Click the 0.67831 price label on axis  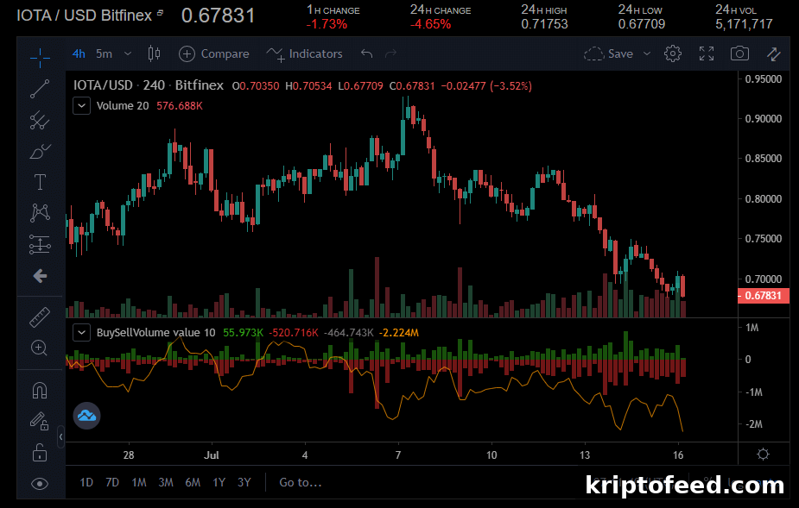[763, 296]
